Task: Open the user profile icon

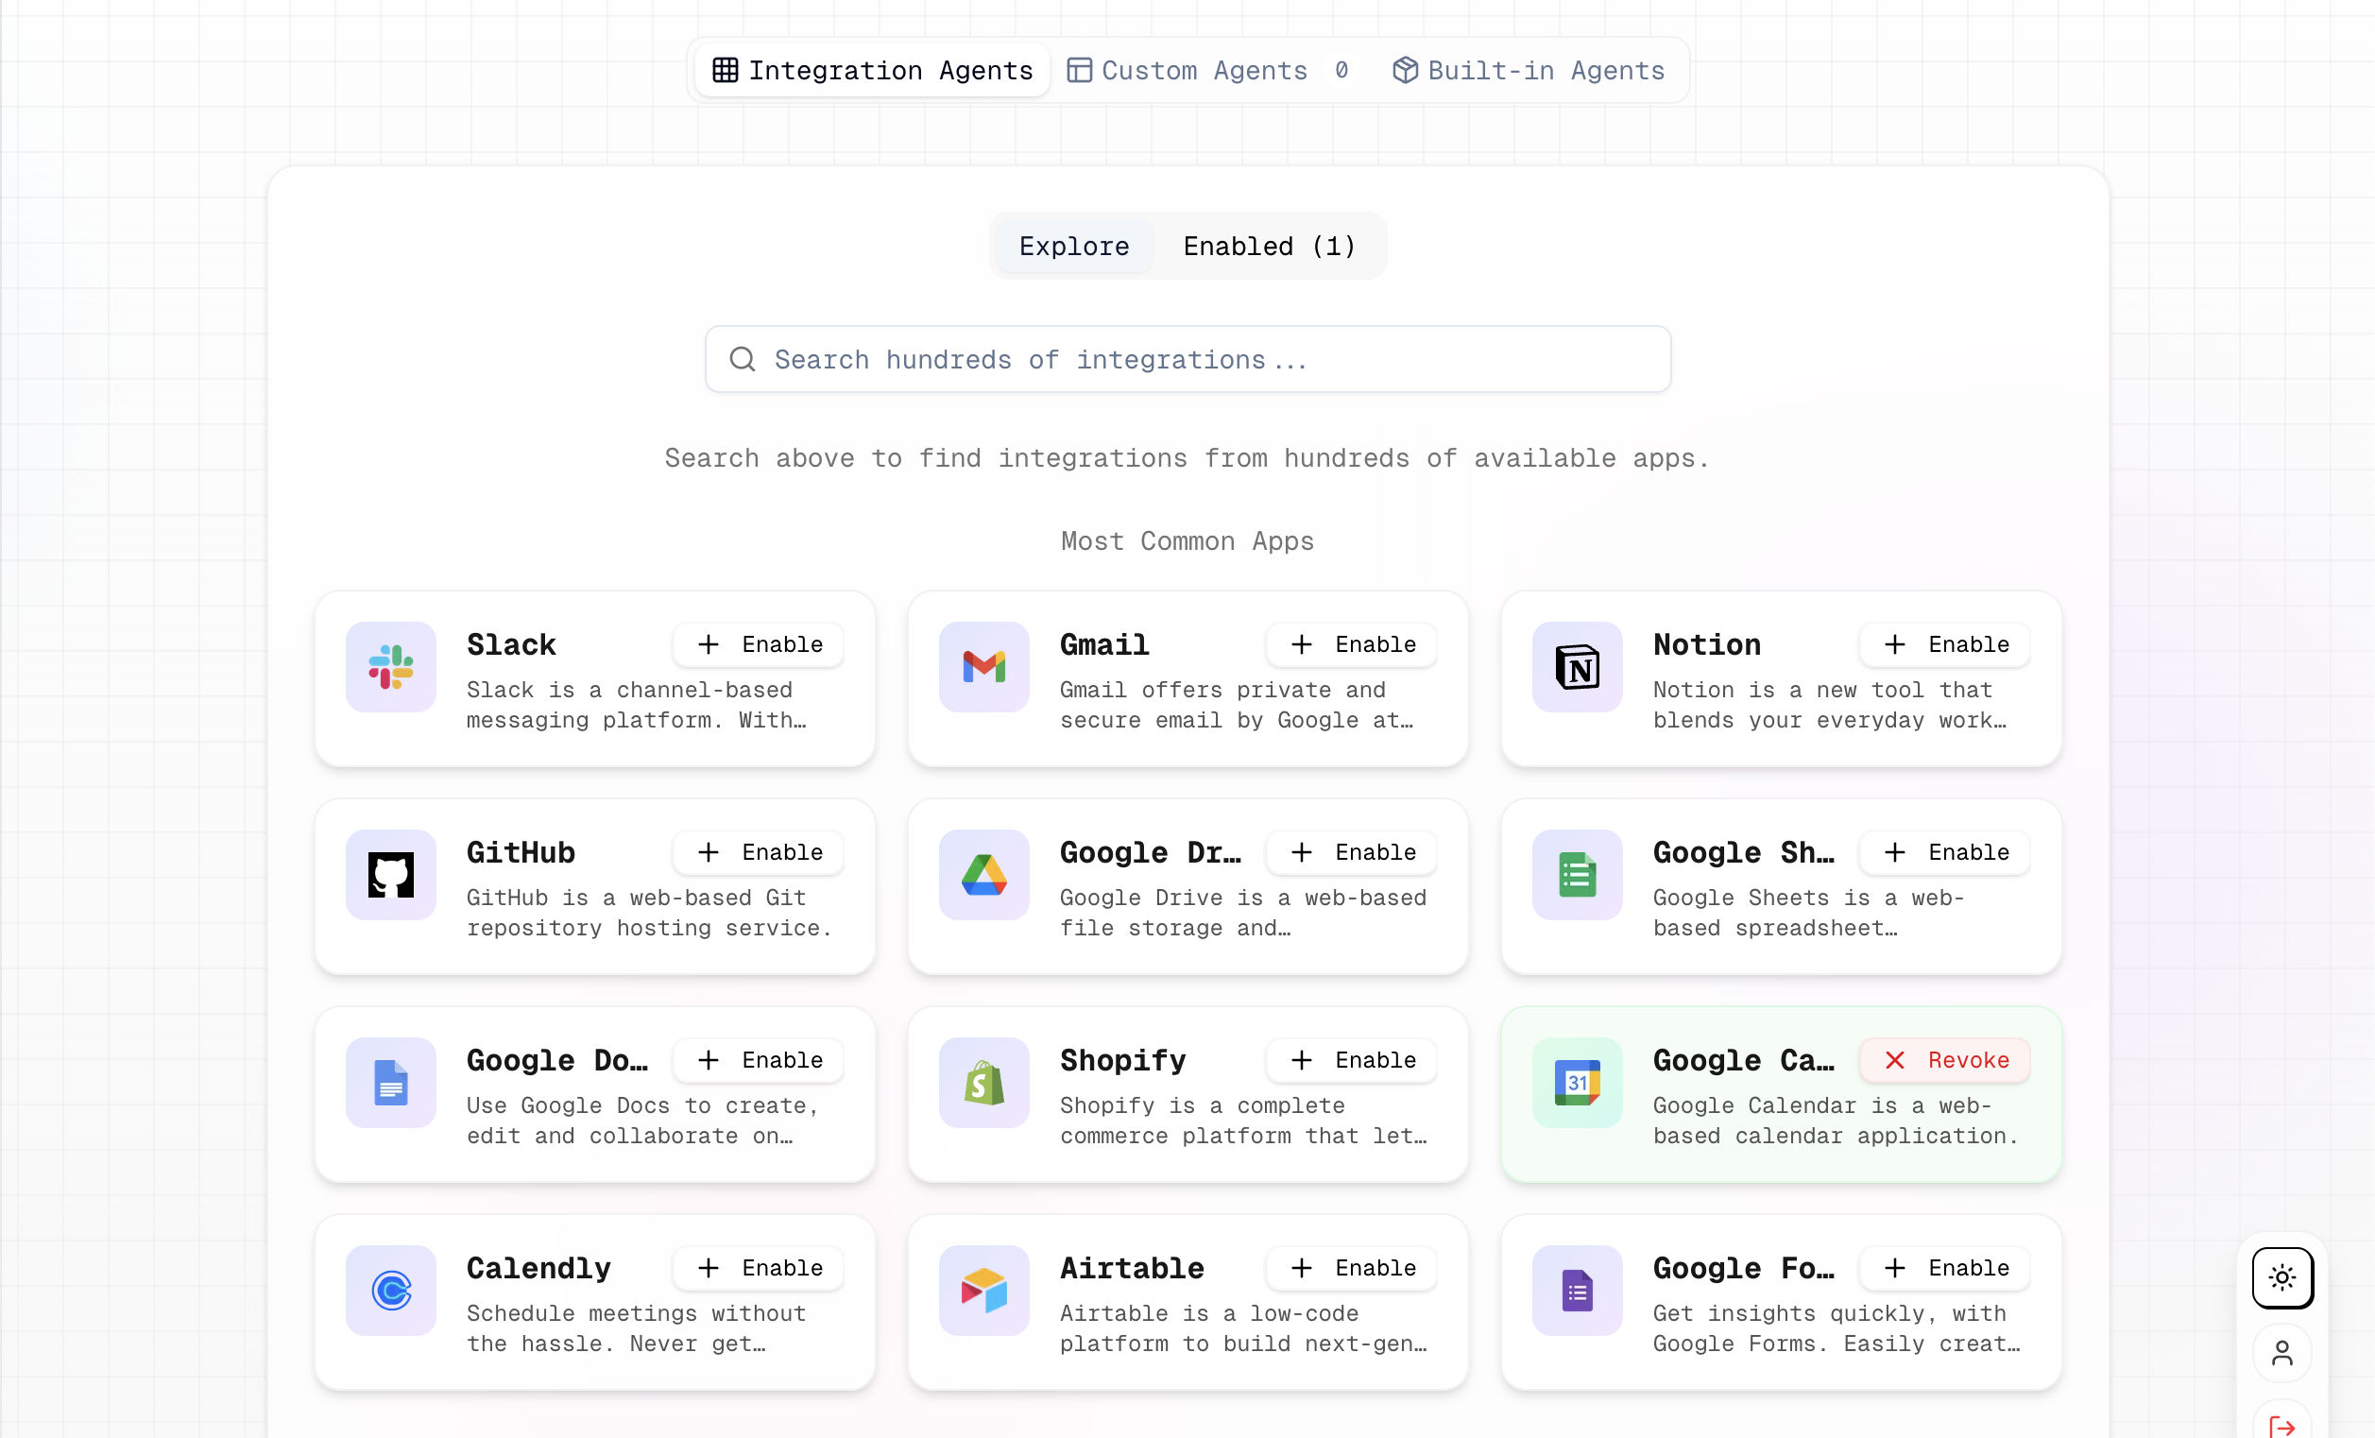Action: [2281, 1353]
